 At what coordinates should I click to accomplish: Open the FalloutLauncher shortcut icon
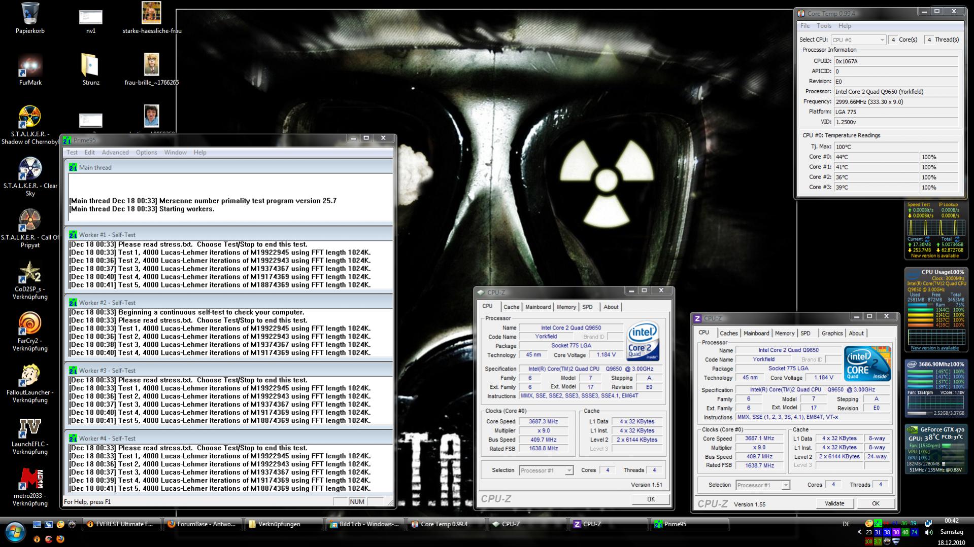coord(30,376)
